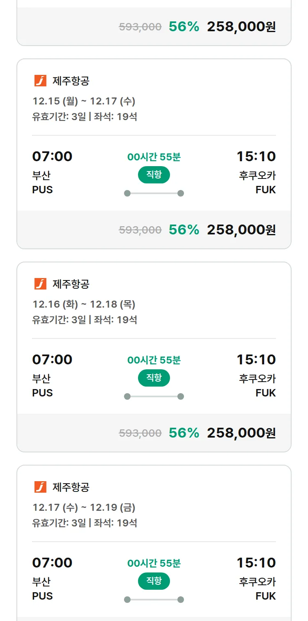Open the 12.16 (화) ~ 12.18 (목) date range
This screenshot has width=308, height=621.
point(84,304)
